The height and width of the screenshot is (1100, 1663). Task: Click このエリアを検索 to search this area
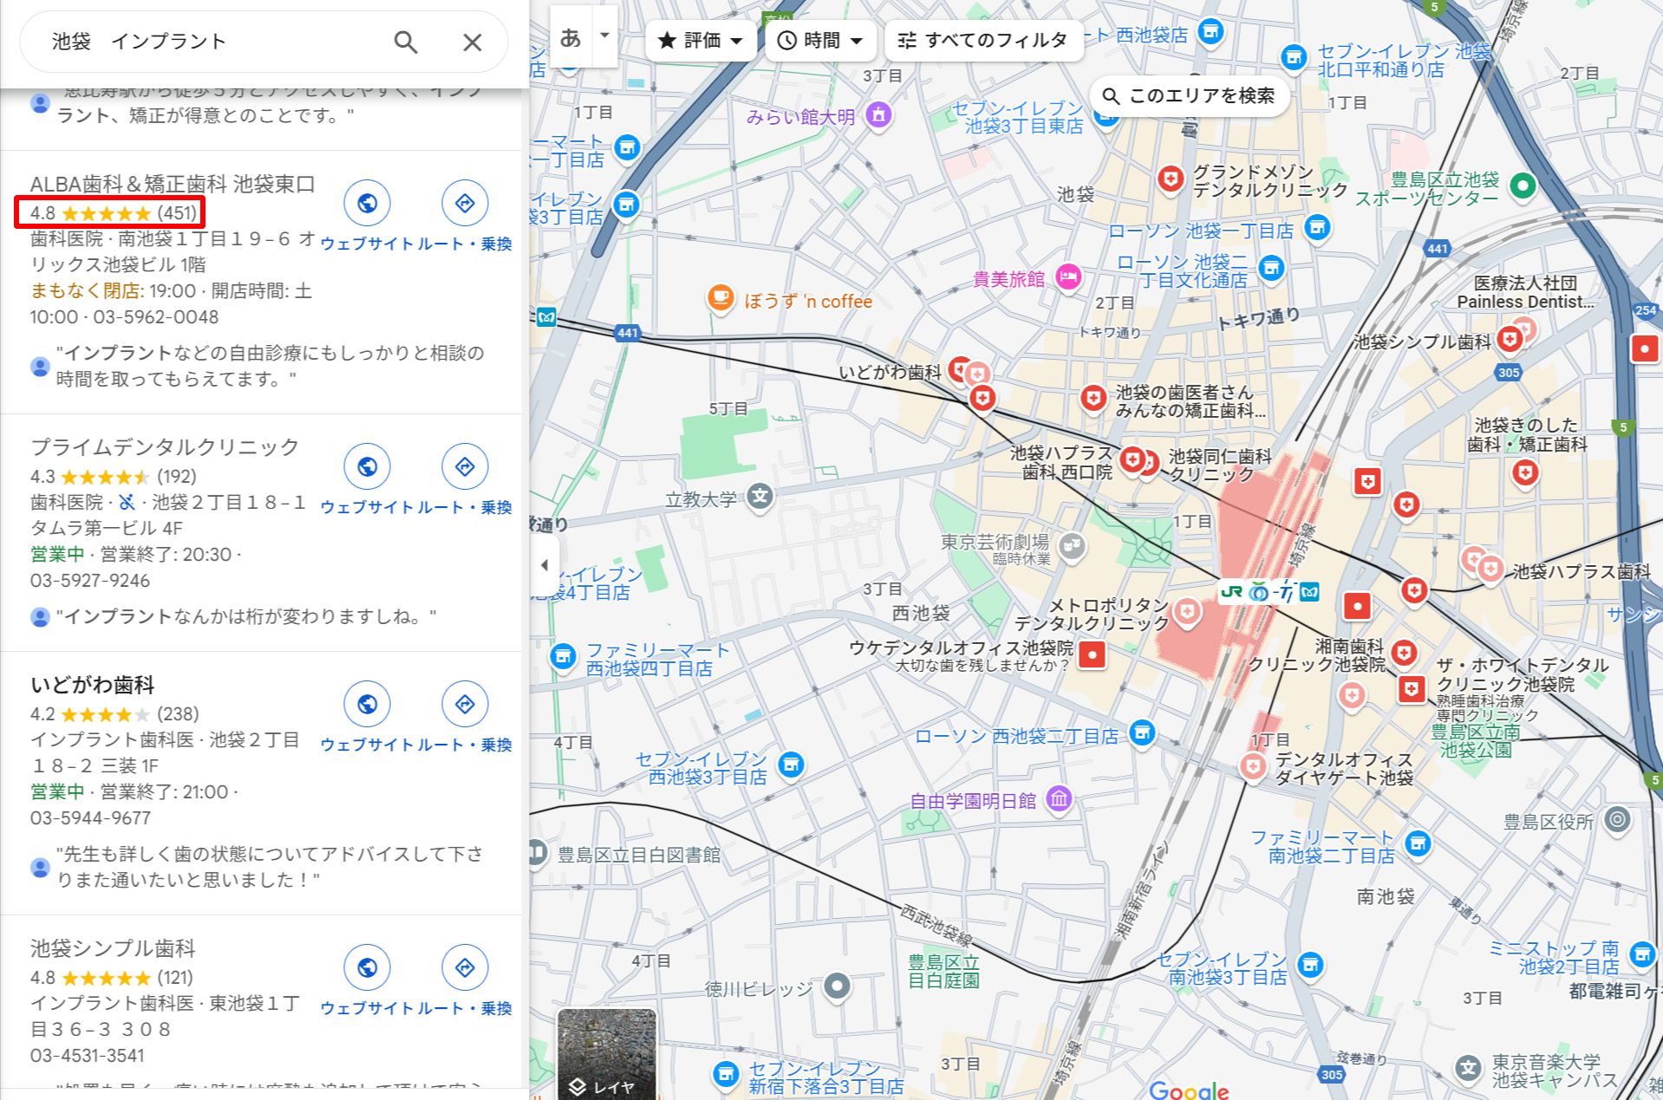pyautogui.click(x=1189, y=95)
